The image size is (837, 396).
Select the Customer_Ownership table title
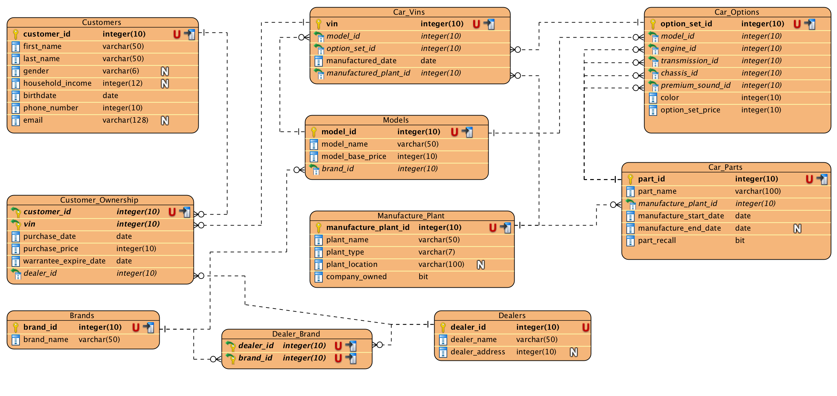[x=99, y=200]
